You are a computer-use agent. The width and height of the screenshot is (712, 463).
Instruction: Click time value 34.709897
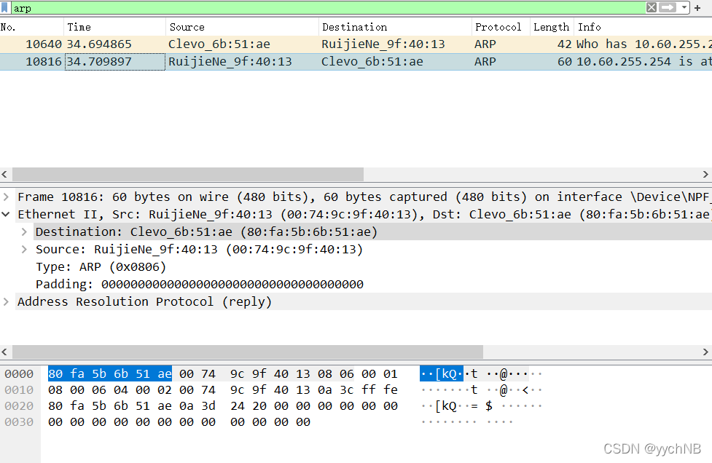click(99, 62)
